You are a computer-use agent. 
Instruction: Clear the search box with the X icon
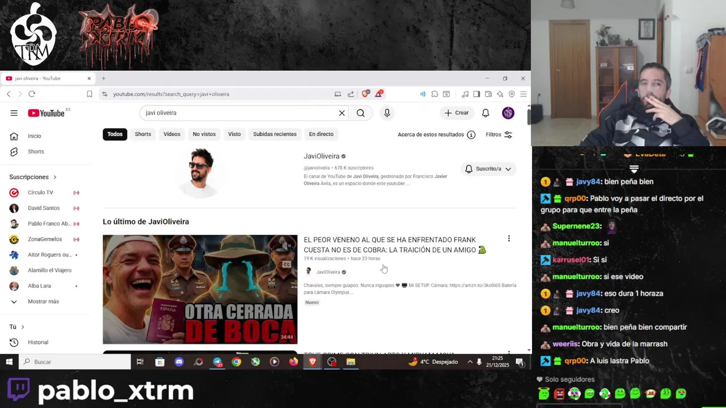(x=342, y=113)
